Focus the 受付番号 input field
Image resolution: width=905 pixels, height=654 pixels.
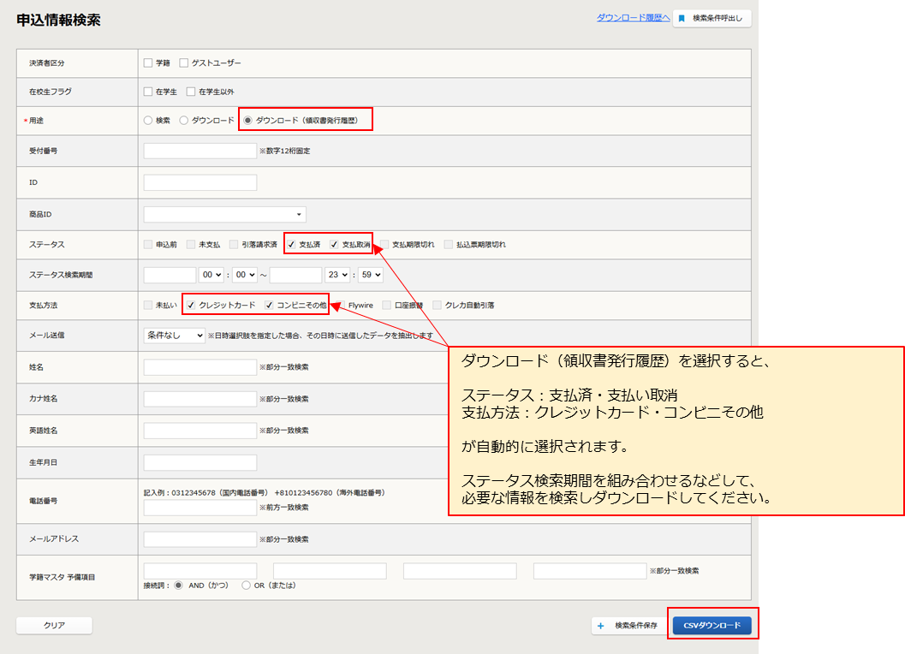click(200, 151)
